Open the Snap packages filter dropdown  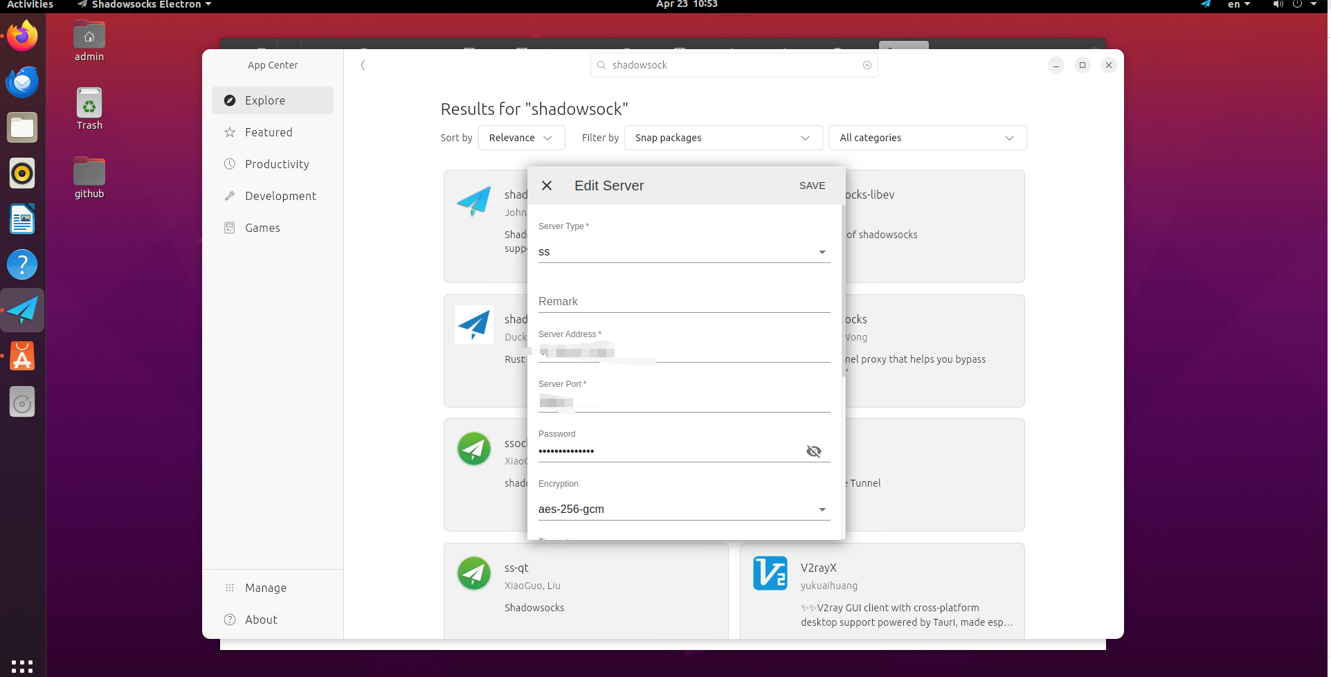tap(723, 138)
